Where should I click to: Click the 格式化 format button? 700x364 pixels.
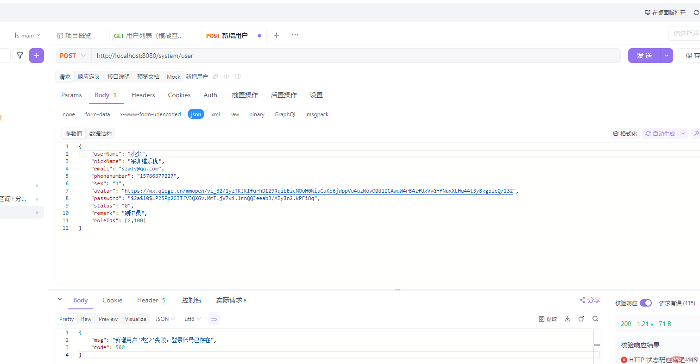tap(625, 133)
